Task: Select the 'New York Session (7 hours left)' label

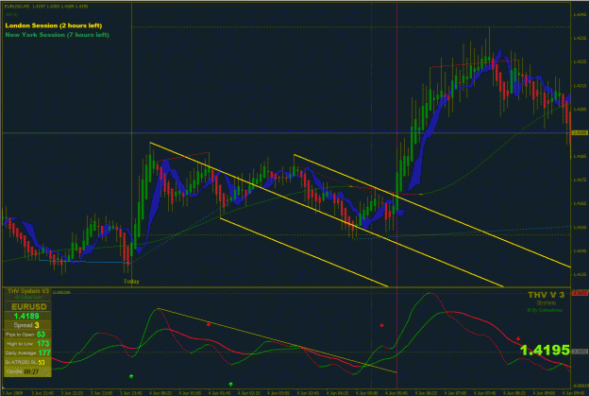Action: pyautogui.click(x=58, y=35)
